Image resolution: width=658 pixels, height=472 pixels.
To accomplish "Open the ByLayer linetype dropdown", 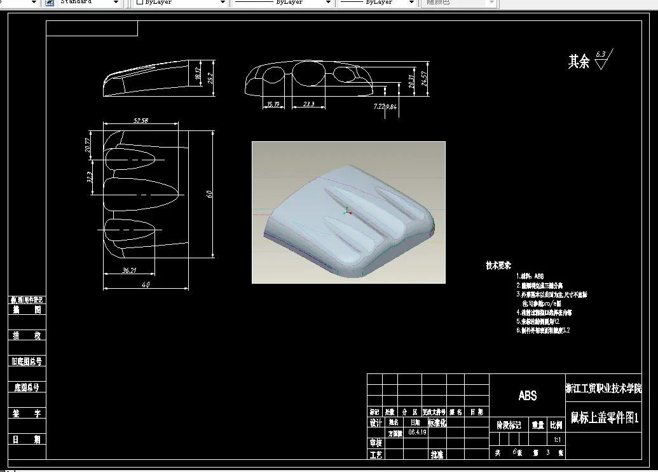I will point(328,3).
